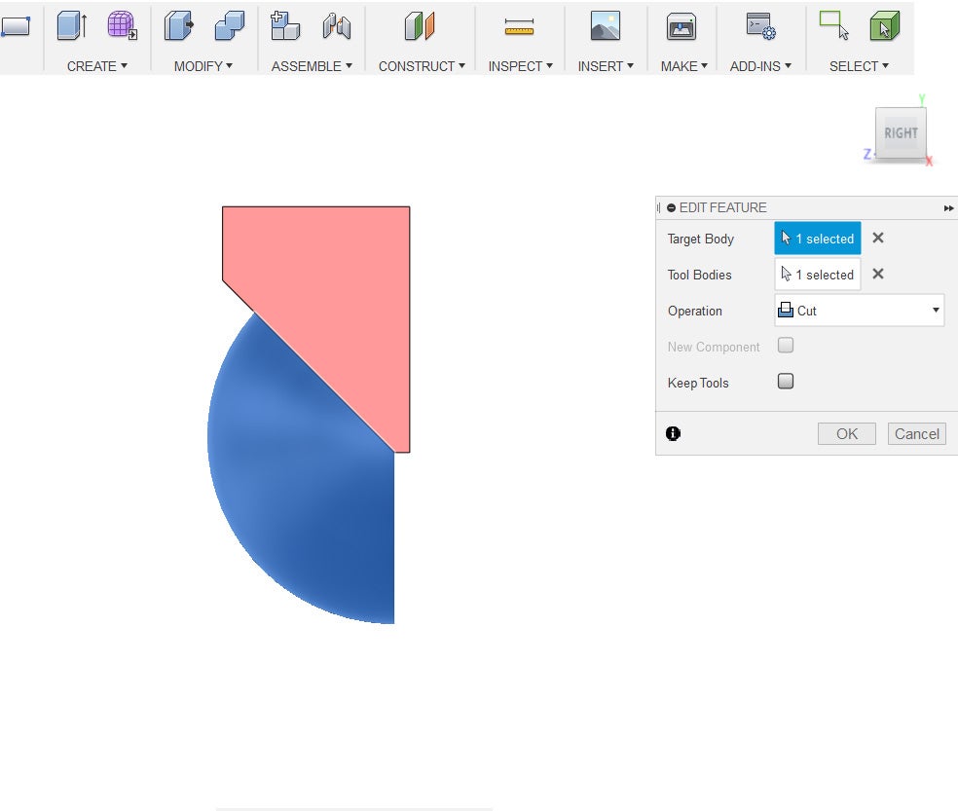
Task: Click the Offset Plane construct icon
Action: [420, 26]
